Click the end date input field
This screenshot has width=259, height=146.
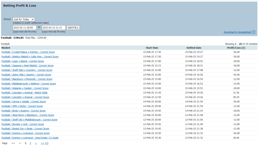point(53,28)
